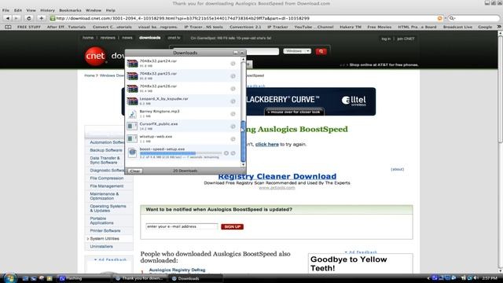Add a bookmark with the plus button

(x=41, y=18)
